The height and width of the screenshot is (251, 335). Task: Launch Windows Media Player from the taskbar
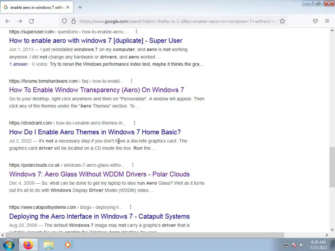(68, 244)
